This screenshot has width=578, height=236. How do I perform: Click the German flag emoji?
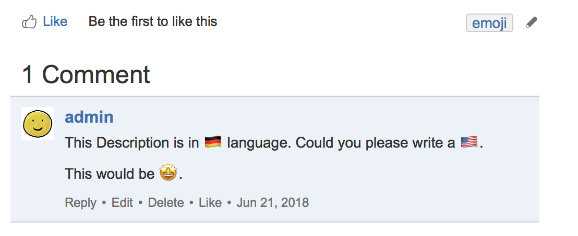click(x=213, y=142)
